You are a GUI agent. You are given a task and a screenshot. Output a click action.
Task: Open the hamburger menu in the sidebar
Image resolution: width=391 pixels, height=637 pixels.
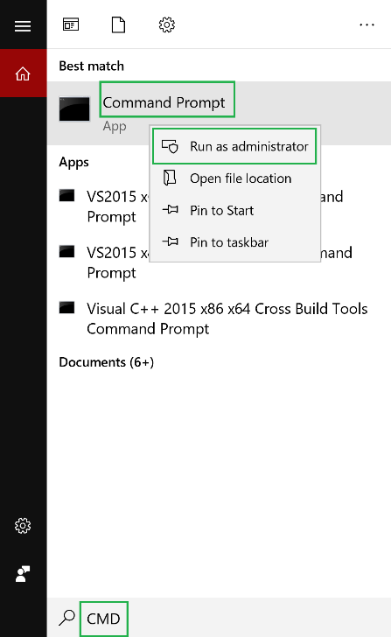(x=23, y=26)
